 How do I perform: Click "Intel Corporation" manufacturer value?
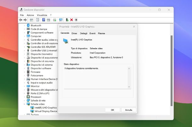tap(98, 53)
